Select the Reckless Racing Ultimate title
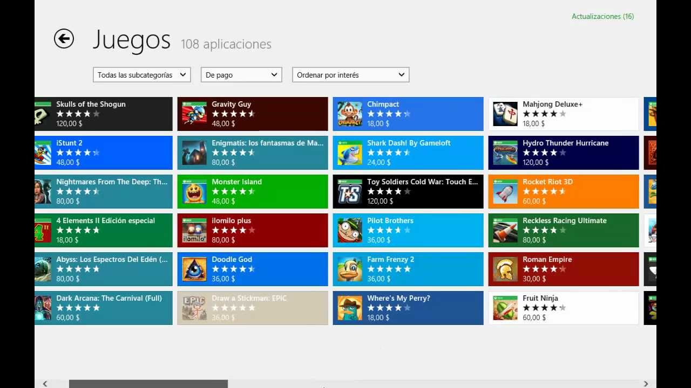Screen dimensions: 691x388 pos(564,220)
